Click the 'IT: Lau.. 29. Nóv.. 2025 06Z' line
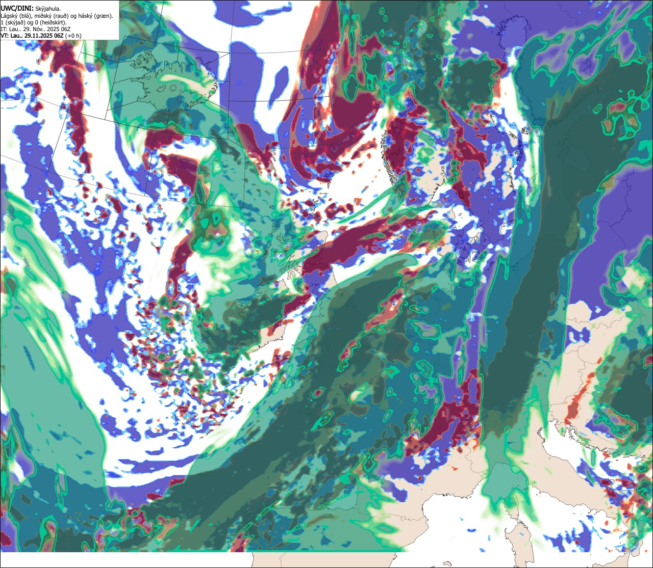This screenshot has width=653, height=568. 36,29
